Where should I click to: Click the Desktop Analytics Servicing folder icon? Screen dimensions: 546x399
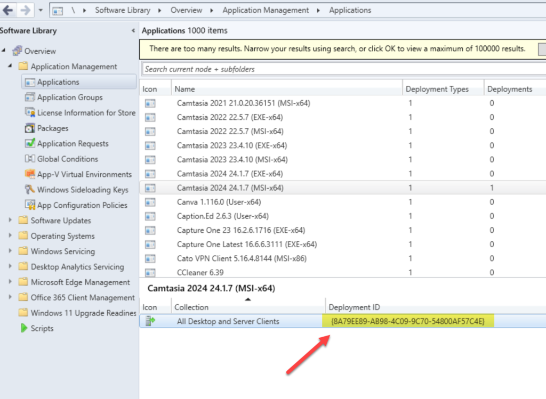pyautogui.click(x=23, y=266)
